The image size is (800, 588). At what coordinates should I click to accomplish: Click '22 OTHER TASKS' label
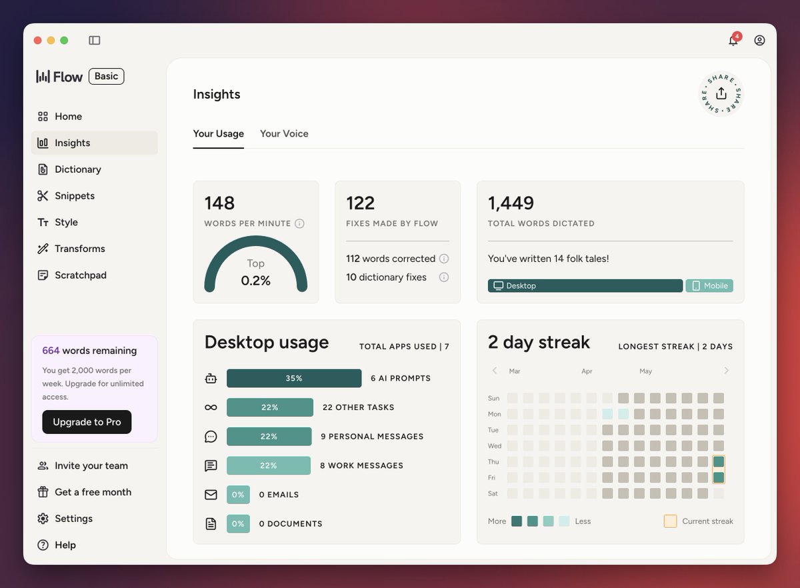click(x=358, y=407)
